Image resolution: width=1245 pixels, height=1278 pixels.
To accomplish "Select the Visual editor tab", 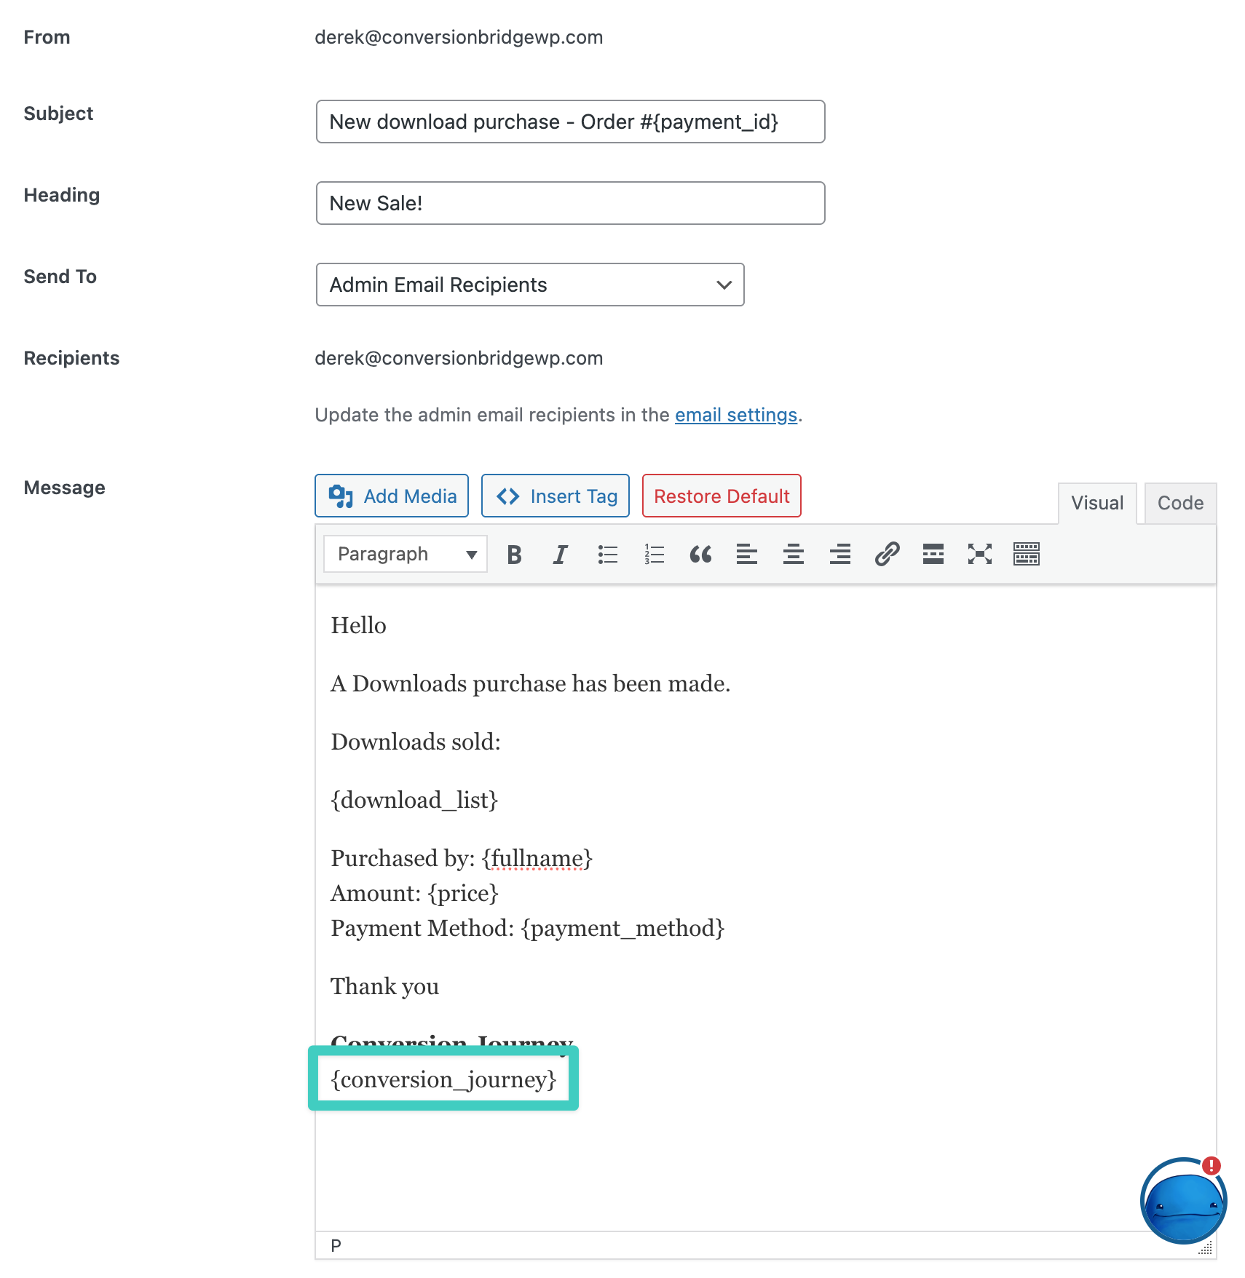I will pyautogui.click(x=1096, y=502).
